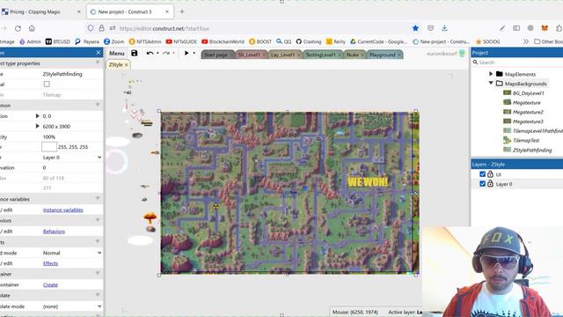
Task: Click the redo arrow icon
Action: 165,53
